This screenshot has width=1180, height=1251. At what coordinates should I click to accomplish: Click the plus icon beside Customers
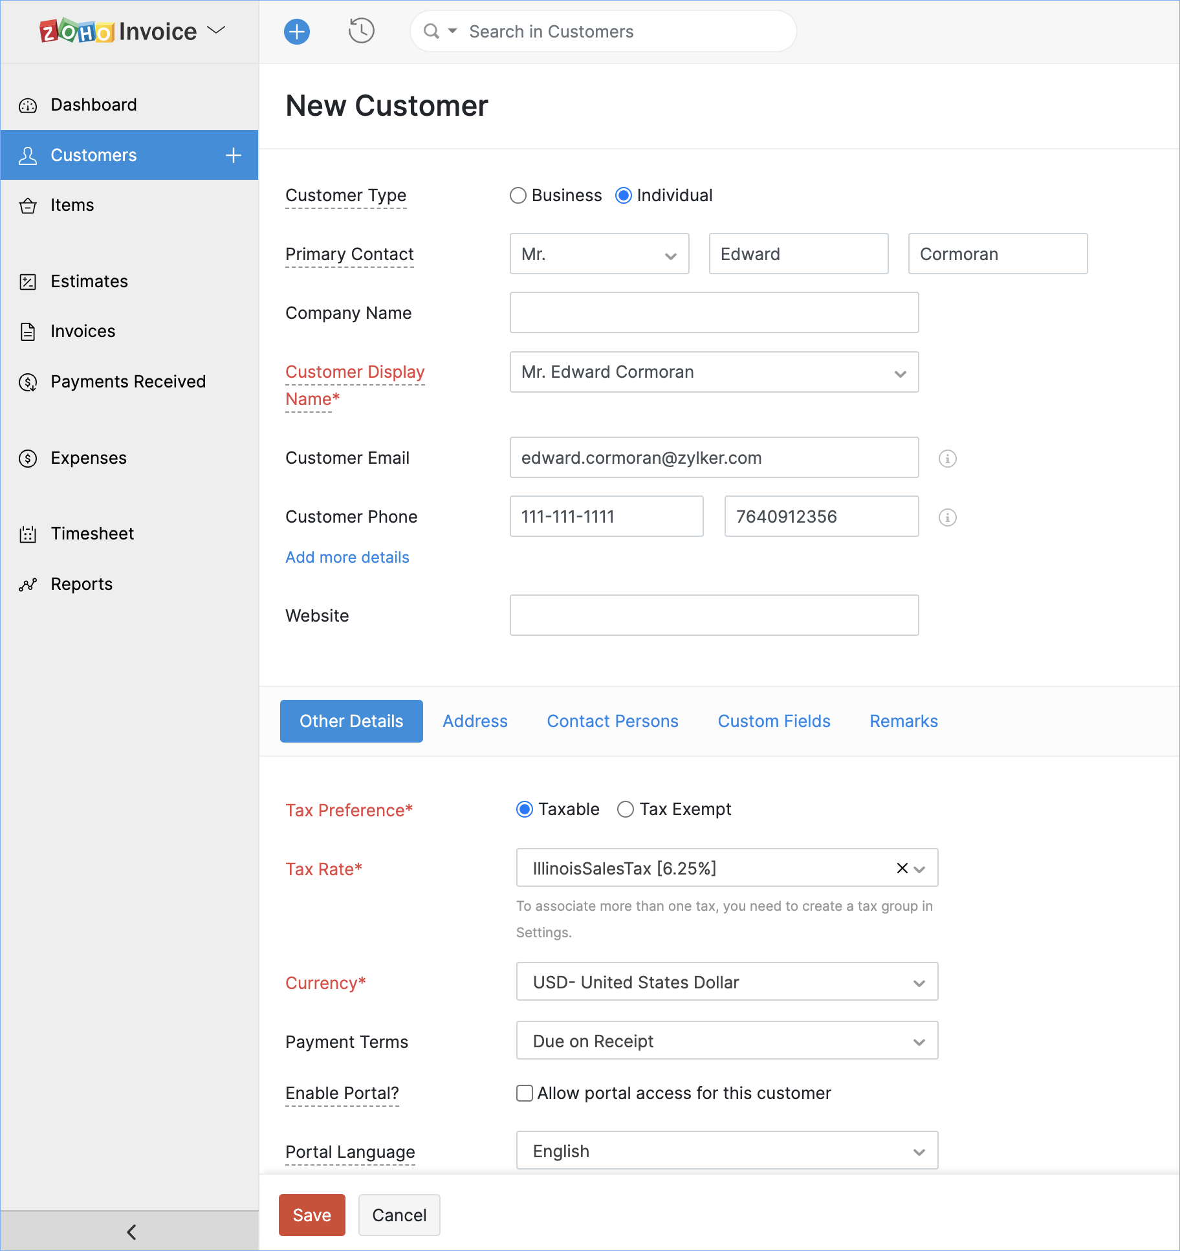(234, 155)
